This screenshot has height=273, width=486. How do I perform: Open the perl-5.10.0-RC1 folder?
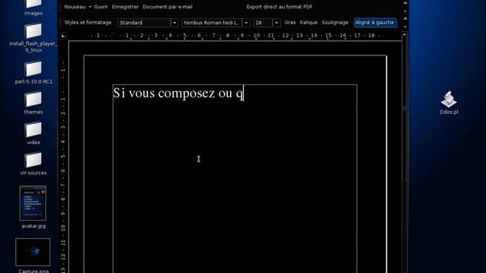(33, 69)
